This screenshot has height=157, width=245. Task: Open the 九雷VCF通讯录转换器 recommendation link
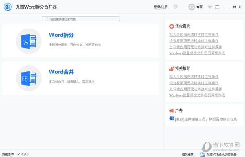222,154
